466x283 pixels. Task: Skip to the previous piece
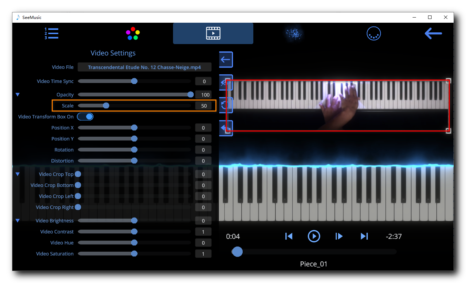[x=289, y=236]
